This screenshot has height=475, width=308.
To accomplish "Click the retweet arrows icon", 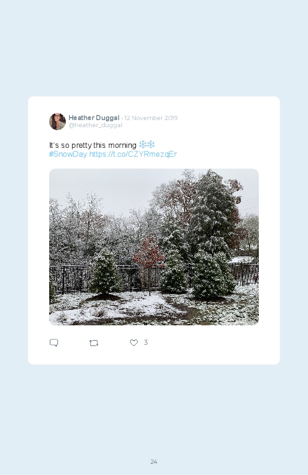I will pos(94,343).
